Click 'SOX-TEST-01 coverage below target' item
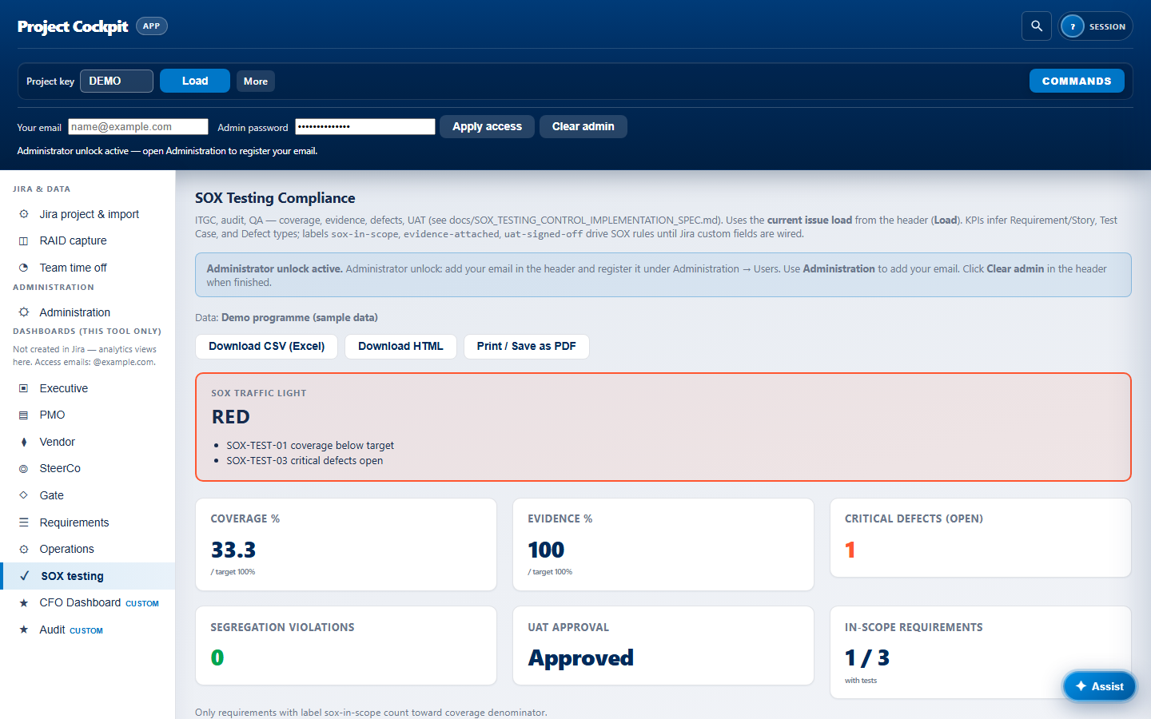The width and height of the screenshot is (1151, 719). click(310, 445)
